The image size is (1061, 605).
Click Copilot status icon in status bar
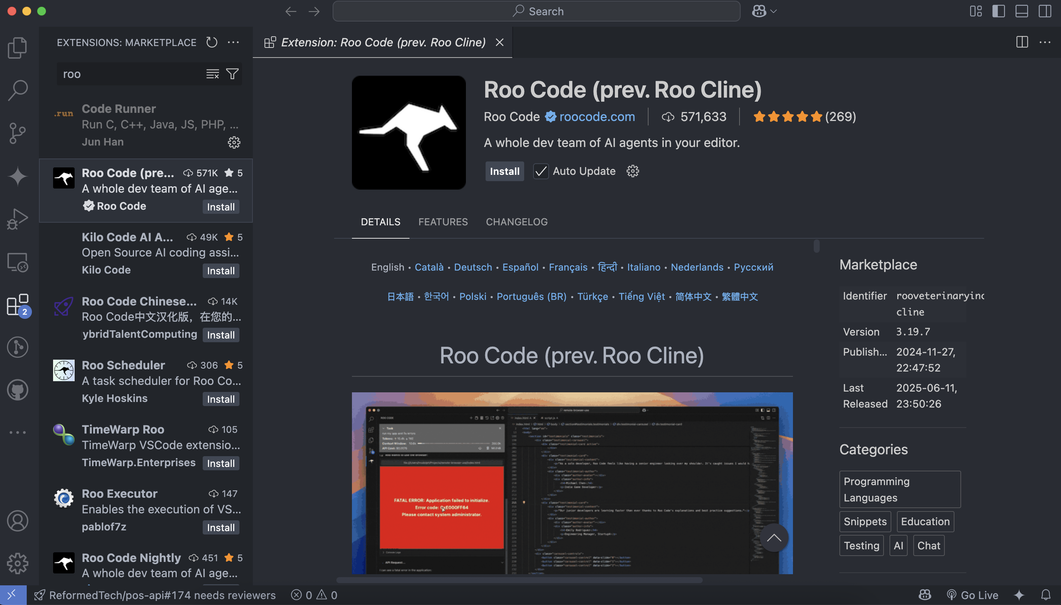click(925, 595)
